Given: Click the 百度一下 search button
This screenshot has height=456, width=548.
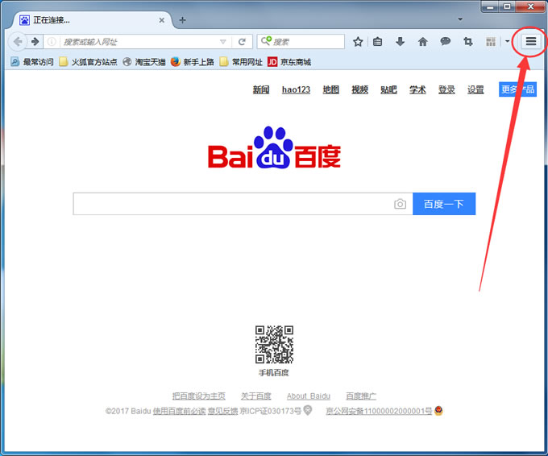Looking at the screenshot, I should coord(444,205).
